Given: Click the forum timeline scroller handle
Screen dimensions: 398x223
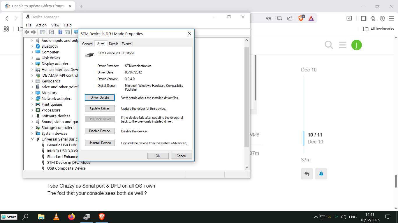Looking at the screenshot, I should click(304, 138).
